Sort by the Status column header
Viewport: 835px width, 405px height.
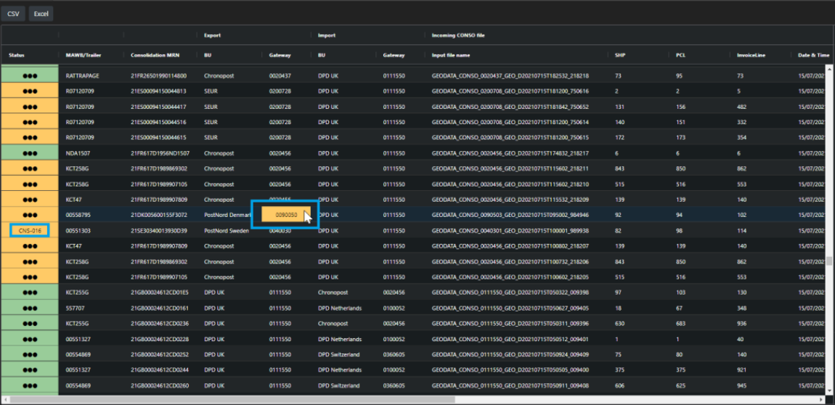click(x=16, y=55)
